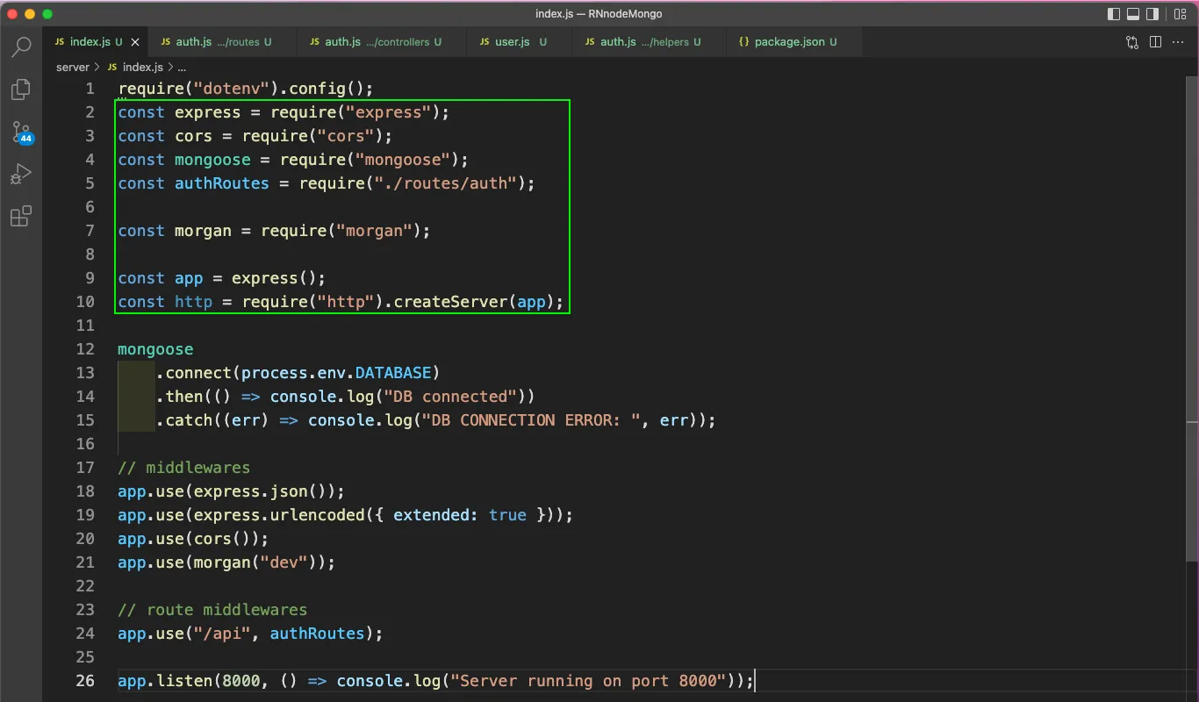Open the Explorer files view
Viewport: 1199px width, 702px height.
pyautogui.click(x=21, y=89)
